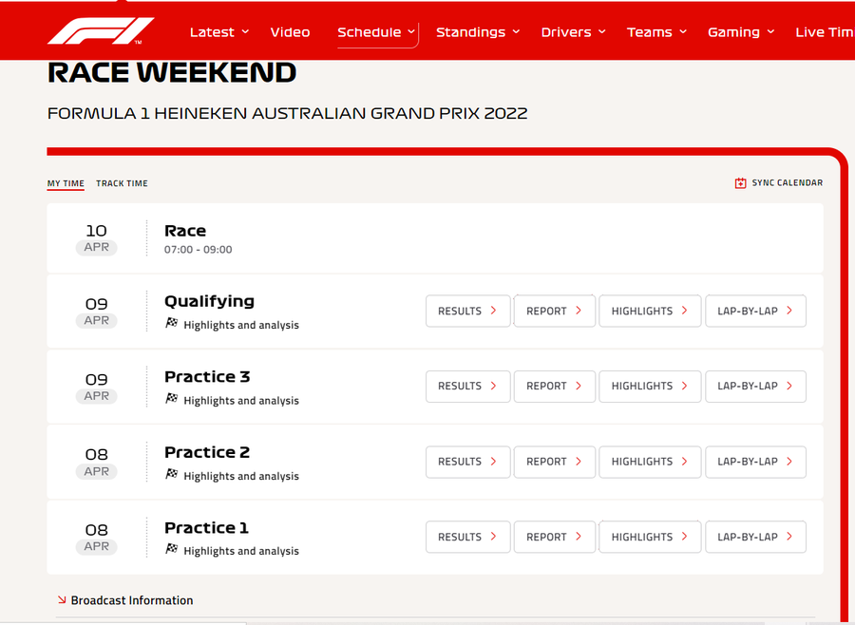Viewport: 855px width, 625px height.
Task: Expand the Schedule menu
Action: [x=377, y=32]
